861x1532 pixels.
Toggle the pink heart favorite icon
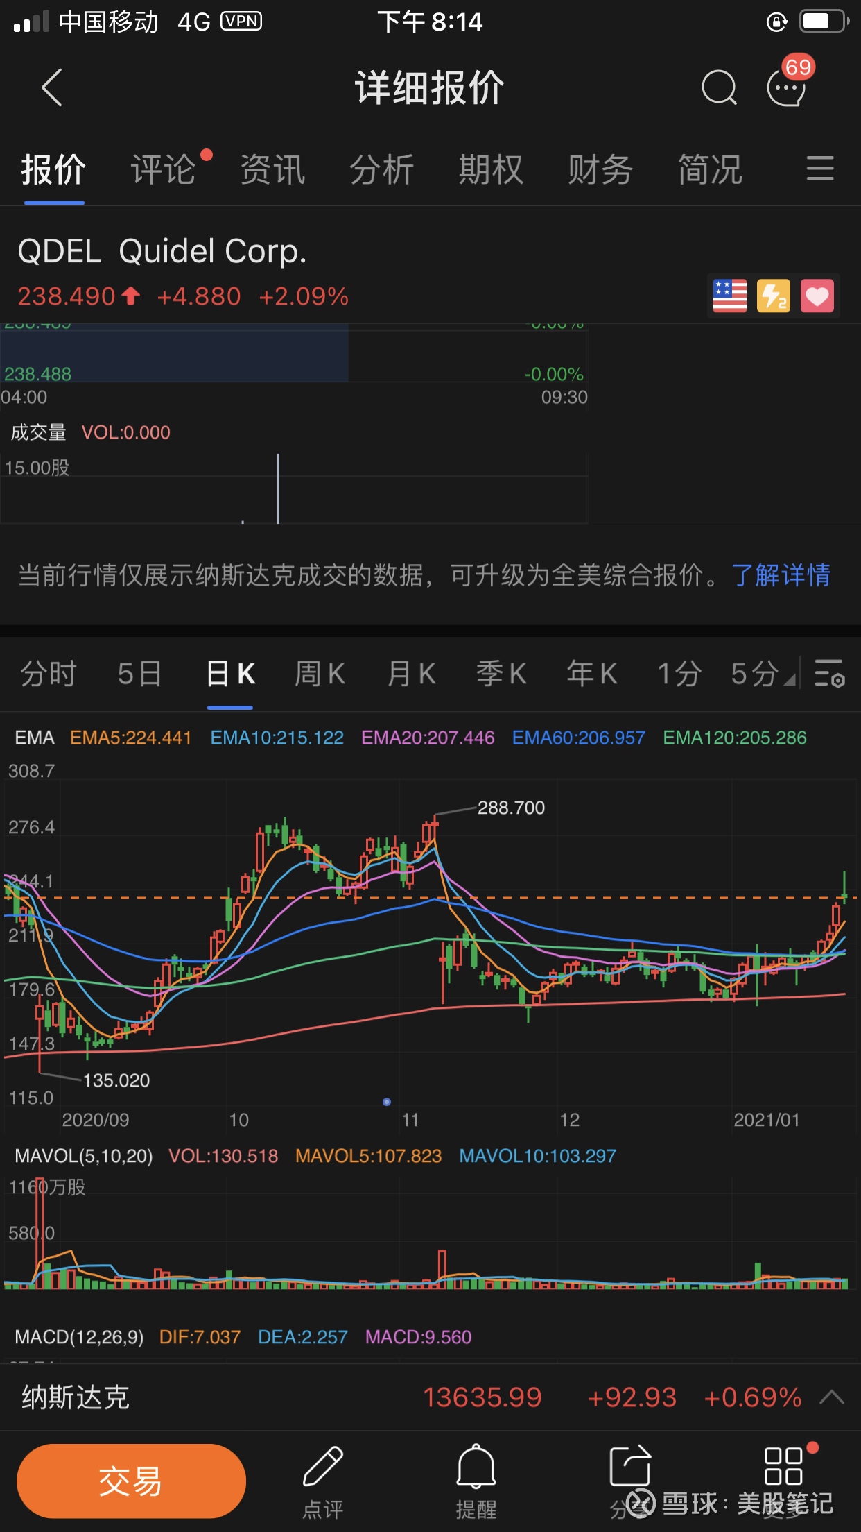point(817,296)
